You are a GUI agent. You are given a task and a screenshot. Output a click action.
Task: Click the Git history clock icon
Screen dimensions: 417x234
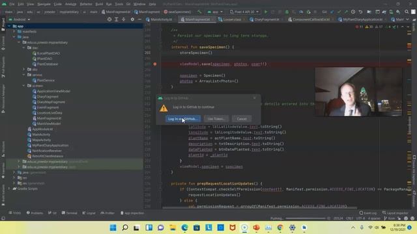353,12
